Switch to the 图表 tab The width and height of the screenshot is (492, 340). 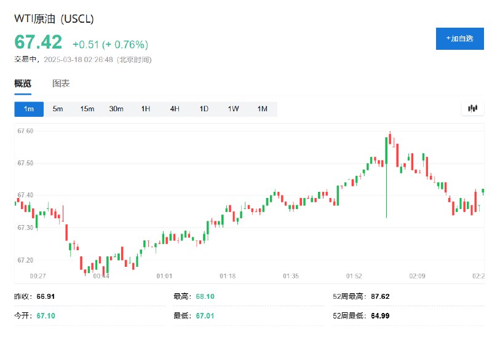(61, 84)
